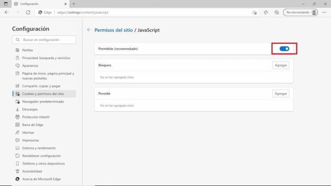The height and width of the screenshot is (186, 331).
Task: Open Accesibilidad settings
Action: pyautogui.click(x=44, y=171)
